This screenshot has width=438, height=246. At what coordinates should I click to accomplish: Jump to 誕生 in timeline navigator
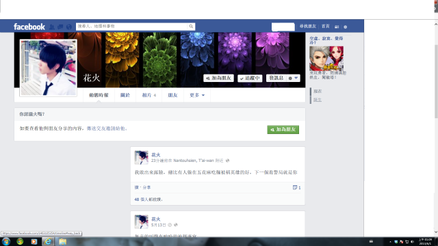click(x=318, y=100)
